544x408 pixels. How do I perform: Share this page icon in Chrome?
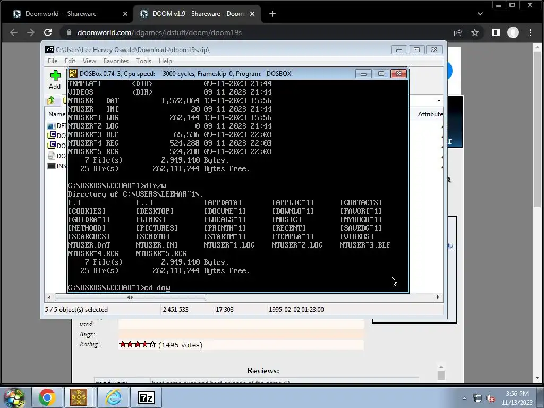click(458, 32)
